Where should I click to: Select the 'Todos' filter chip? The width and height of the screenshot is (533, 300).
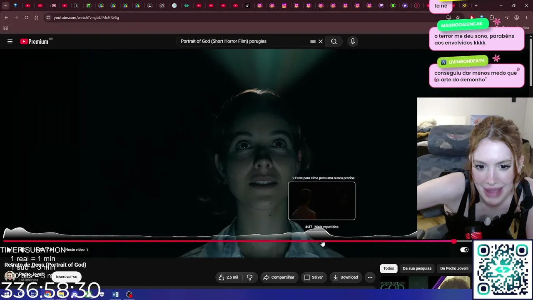pos(389,268)
